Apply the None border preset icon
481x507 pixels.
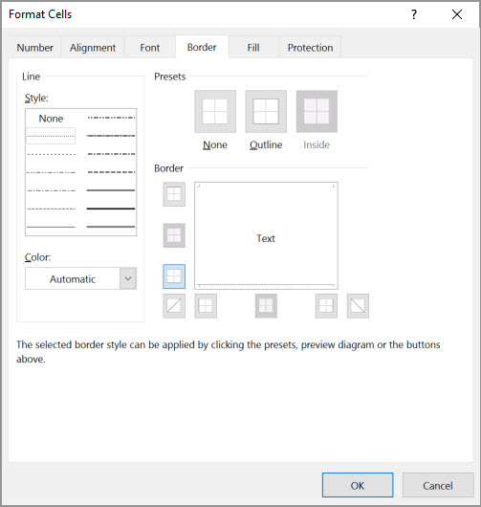[215, 112]
